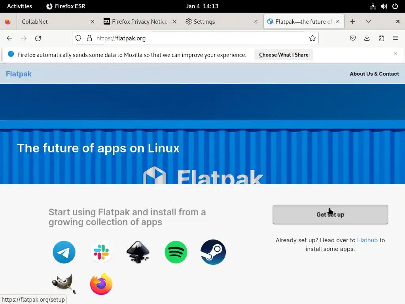The width and height of the screenshot is (405, 304).
Task: Open the Extensions puzzle icon
Action: point(381,38)
